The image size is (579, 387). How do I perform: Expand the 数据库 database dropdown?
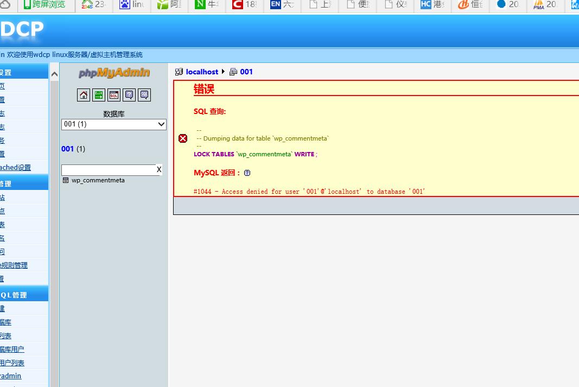click(x=114, y=124)
